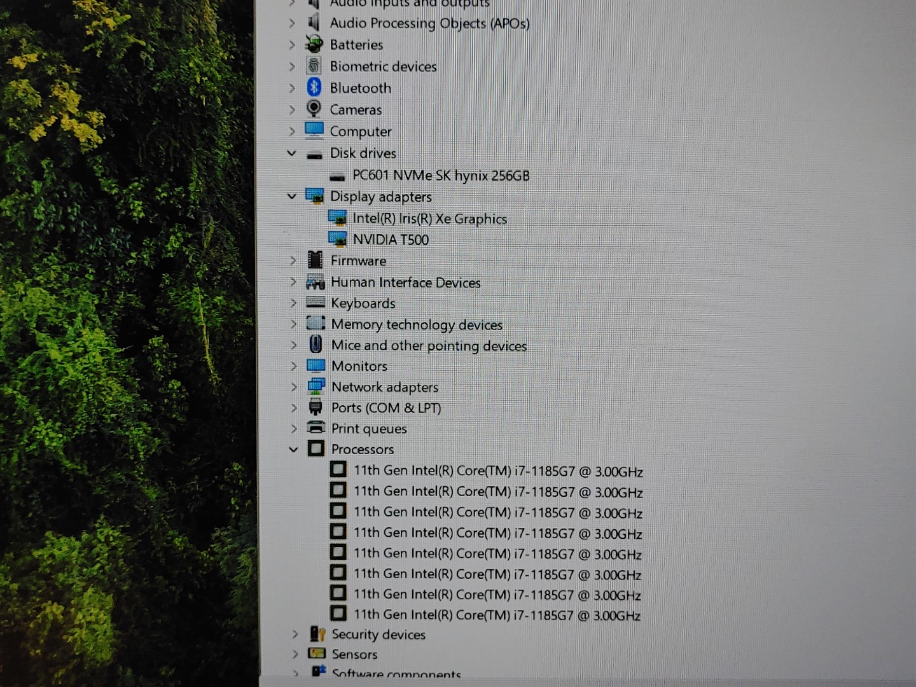Screen dimensions: 916x687
Task: Select the Human Interface Devices label
Action: 406,282
